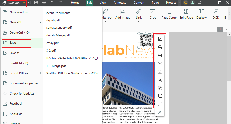Open recent document drylab.pdf

(53, 20)
